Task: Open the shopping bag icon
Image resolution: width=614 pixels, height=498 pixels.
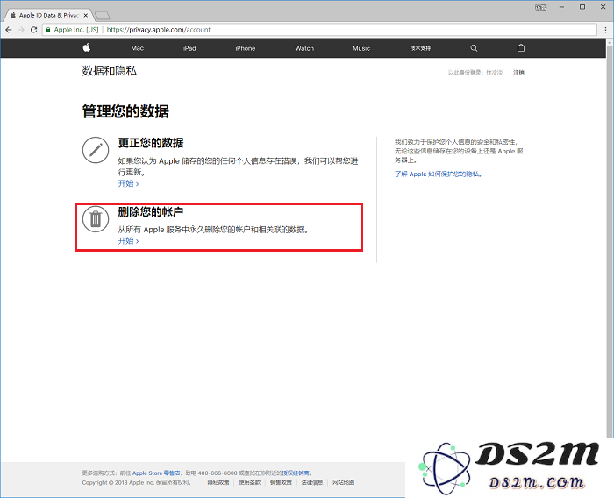Action: pos(521,47)
